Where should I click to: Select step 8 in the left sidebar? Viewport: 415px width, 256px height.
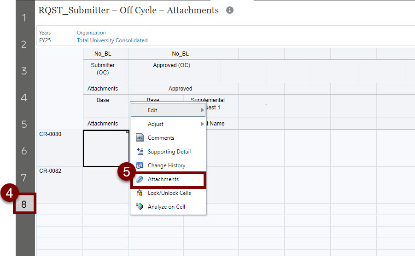(x=24, y=205)
